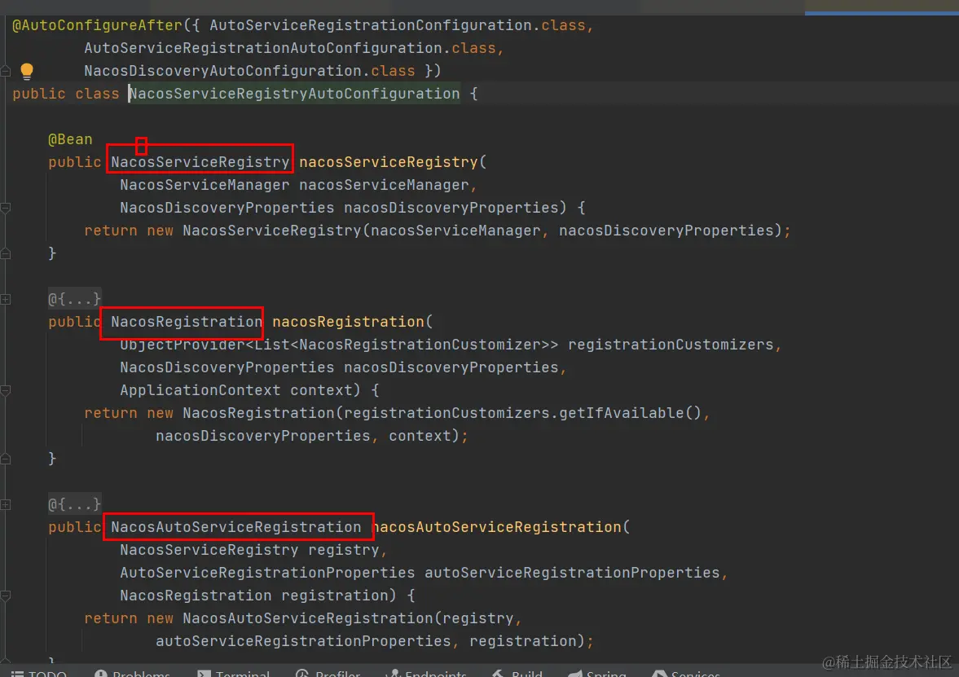Click fold-end marker at nacosRegistration closing brace
959x677 pixels.
[6, 459]
